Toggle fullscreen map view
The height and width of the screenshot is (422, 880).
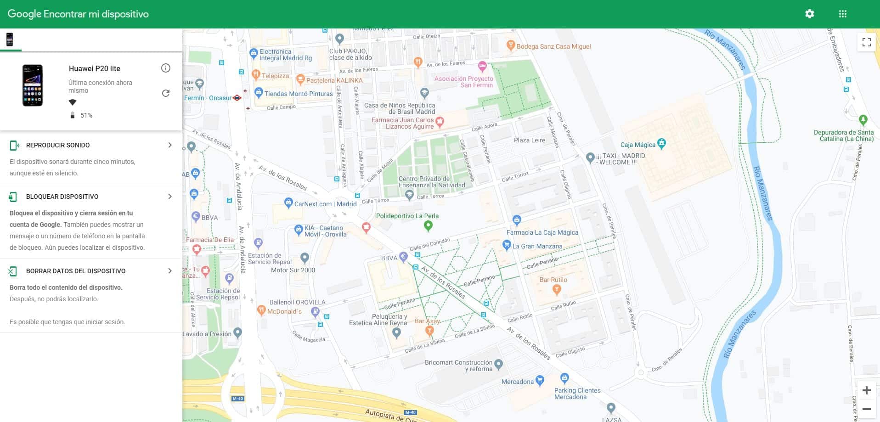[x=867, y=42]
